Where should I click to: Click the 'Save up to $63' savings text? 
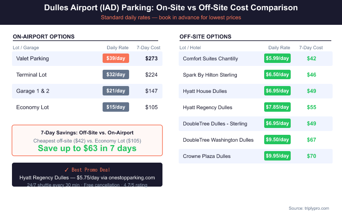pyautogui.click(x=87, y=149)
